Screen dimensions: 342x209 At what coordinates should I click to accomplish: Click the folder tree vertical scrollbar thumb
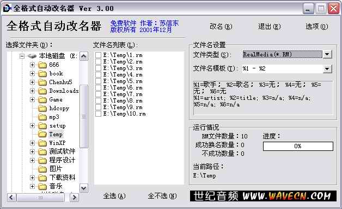coord(84,116)
